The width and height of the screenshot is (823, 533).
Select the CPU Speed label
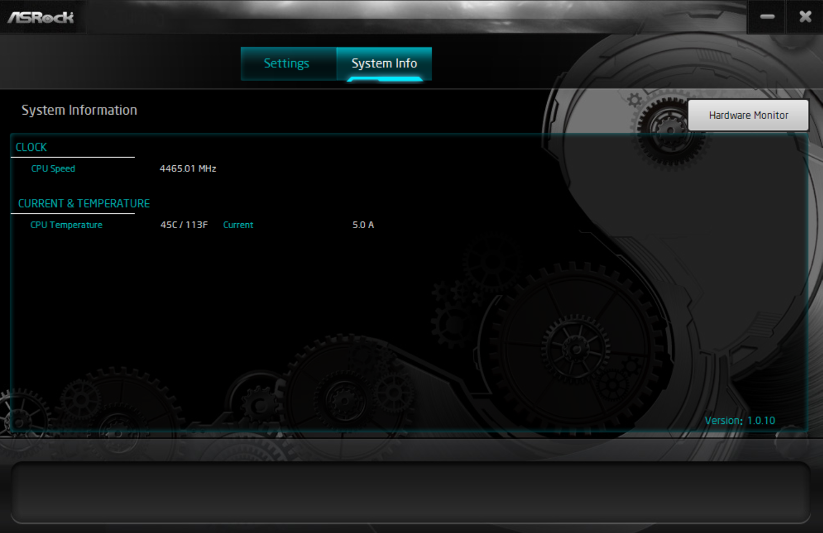53,169
